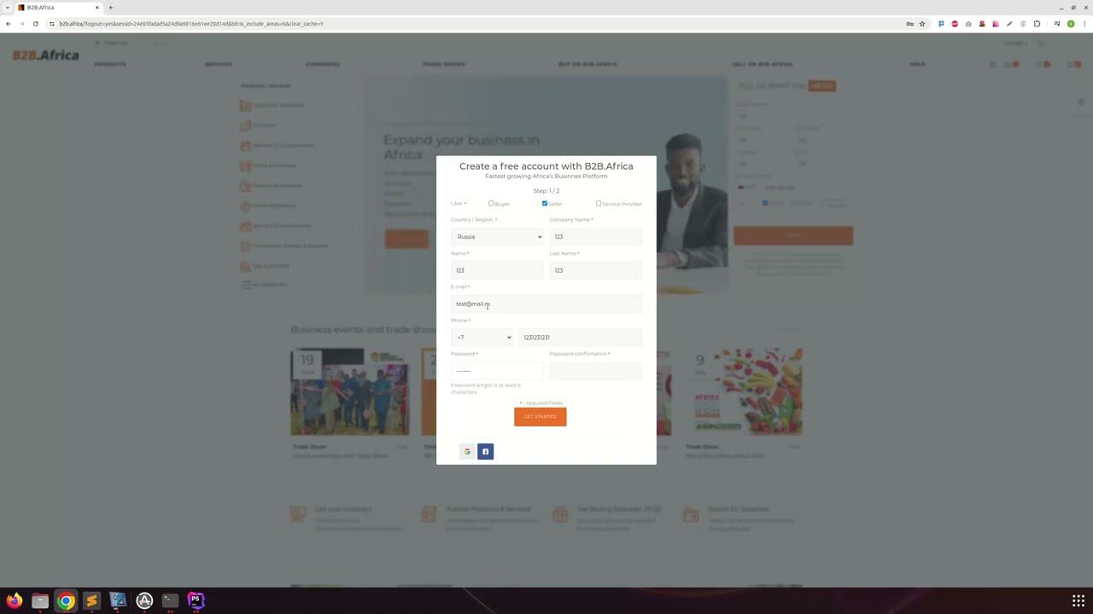Open the password key icon in address bar

[910, 24]
